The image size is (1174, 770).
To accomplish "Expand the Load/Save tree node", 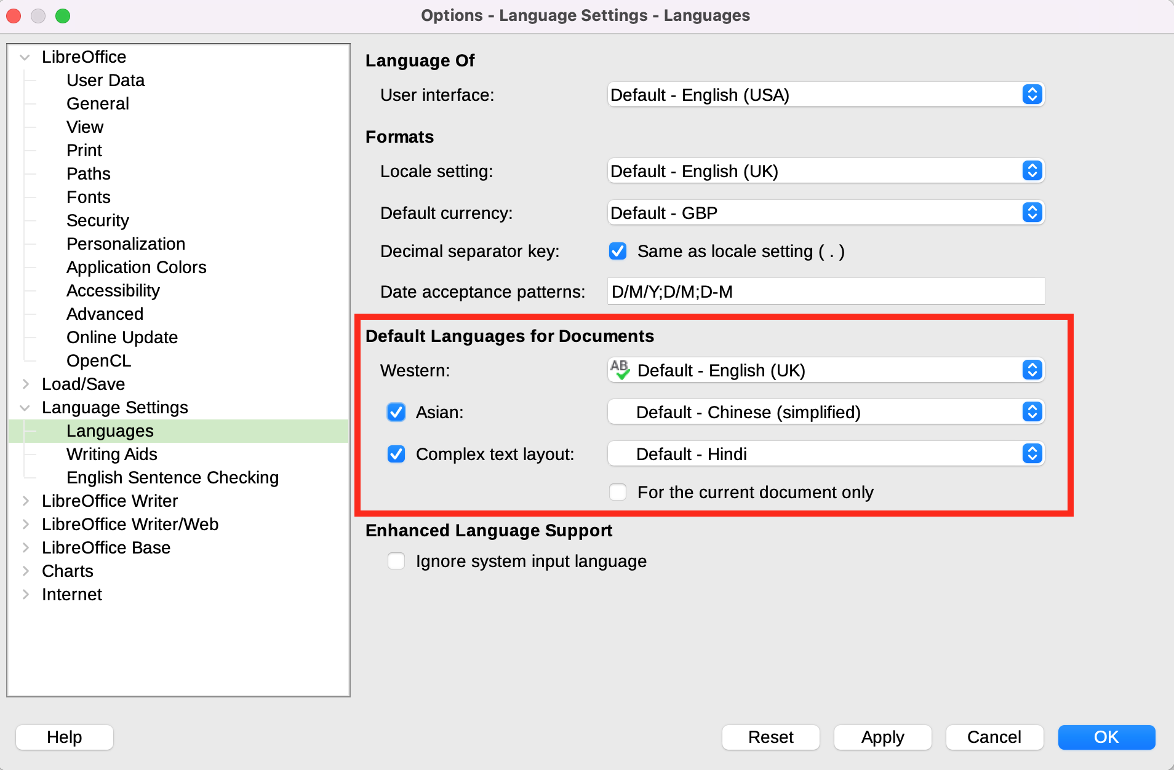I will pyautogui.click(x=25, y=384).
